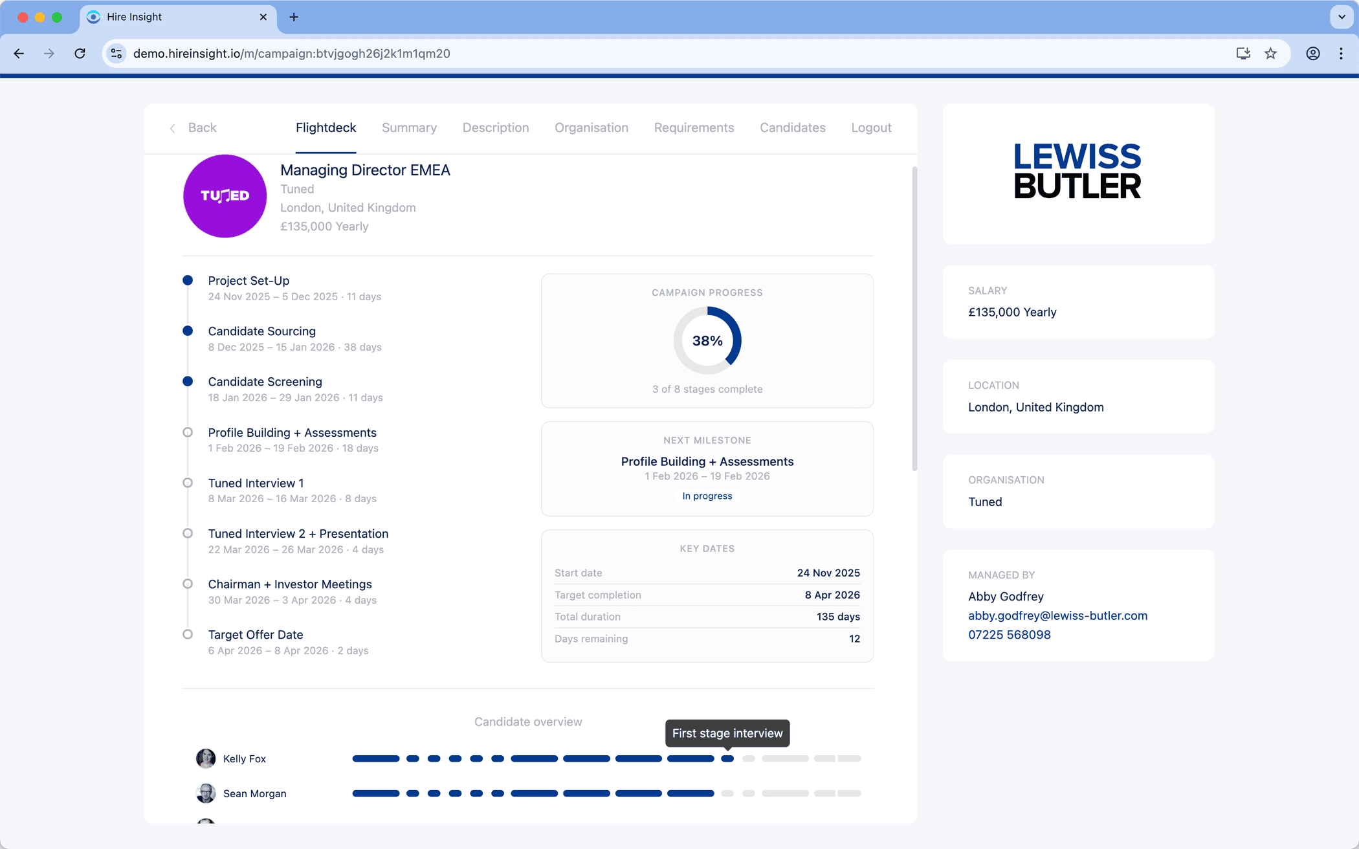Select the Requirements tab
The width and height of the screenshot is (1359, 849).
(x=694, y=128)
